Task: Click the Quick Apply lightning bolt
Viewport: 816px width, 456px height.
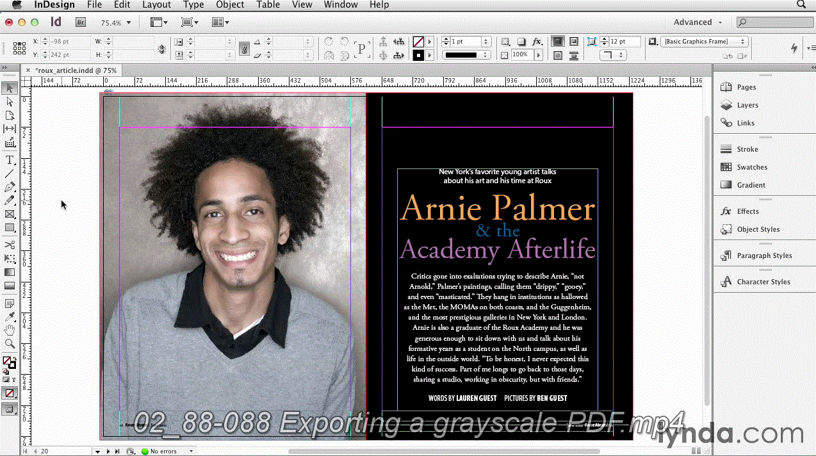Action: pyautogui.click(x=794, y=48)
